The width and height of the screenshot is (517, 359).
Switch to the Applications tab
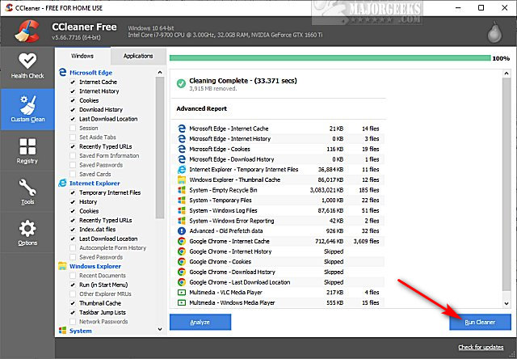pyautogui.click(x=138, y=56)
